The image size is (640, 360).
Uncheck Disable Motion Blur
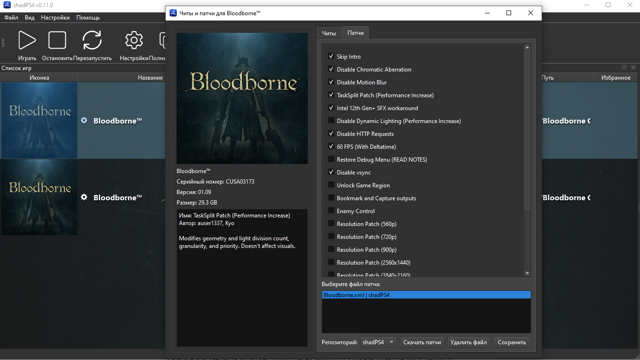coord(331,82)
